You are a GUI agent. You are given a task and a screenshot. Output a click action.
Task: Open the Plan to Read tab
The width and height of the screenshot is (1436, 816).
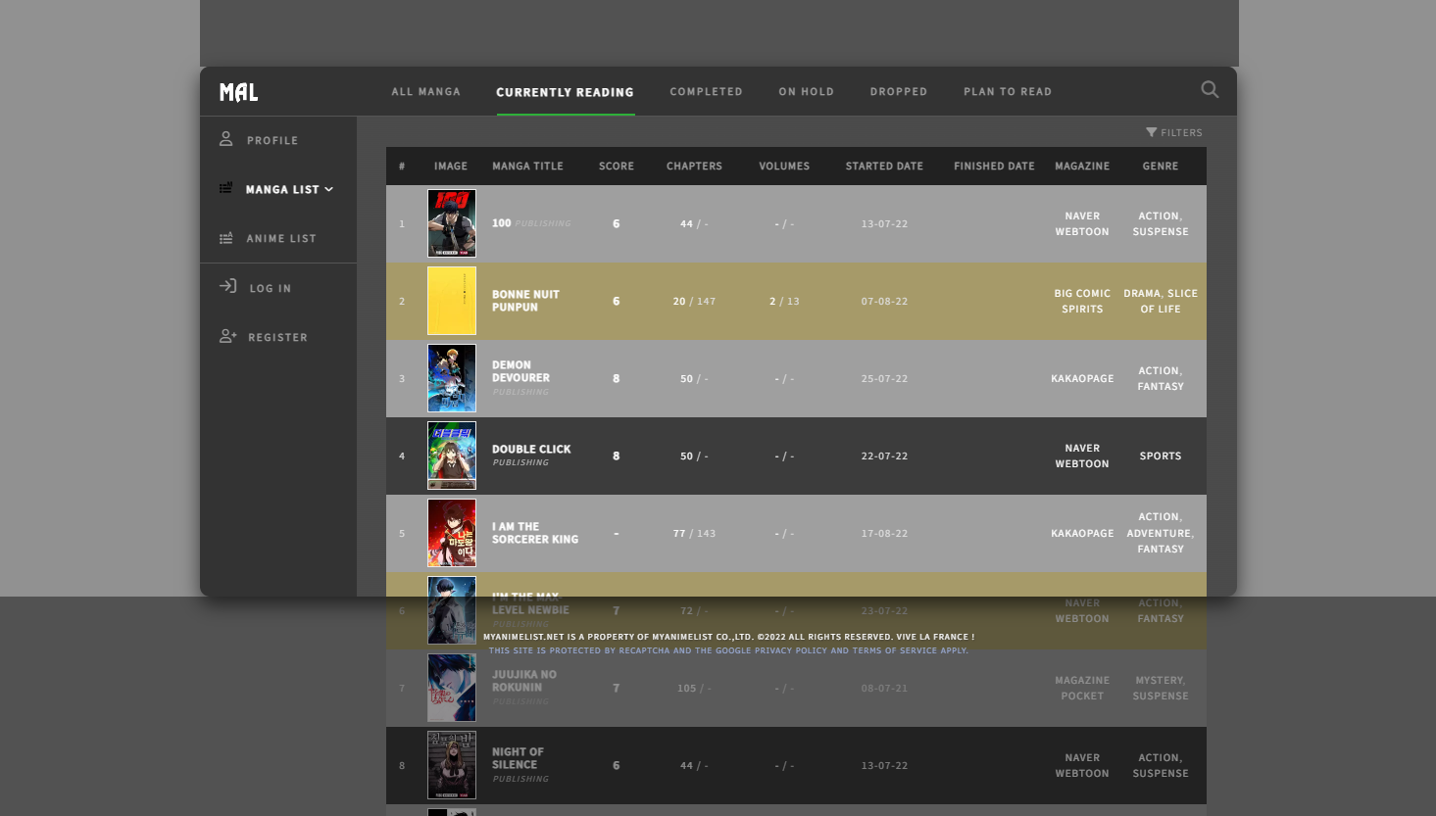point(1007,92)
